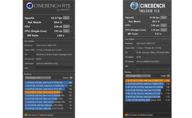
Task: Select rank 5 Core i7-3720QM row in R15
Action: [48, 96]
